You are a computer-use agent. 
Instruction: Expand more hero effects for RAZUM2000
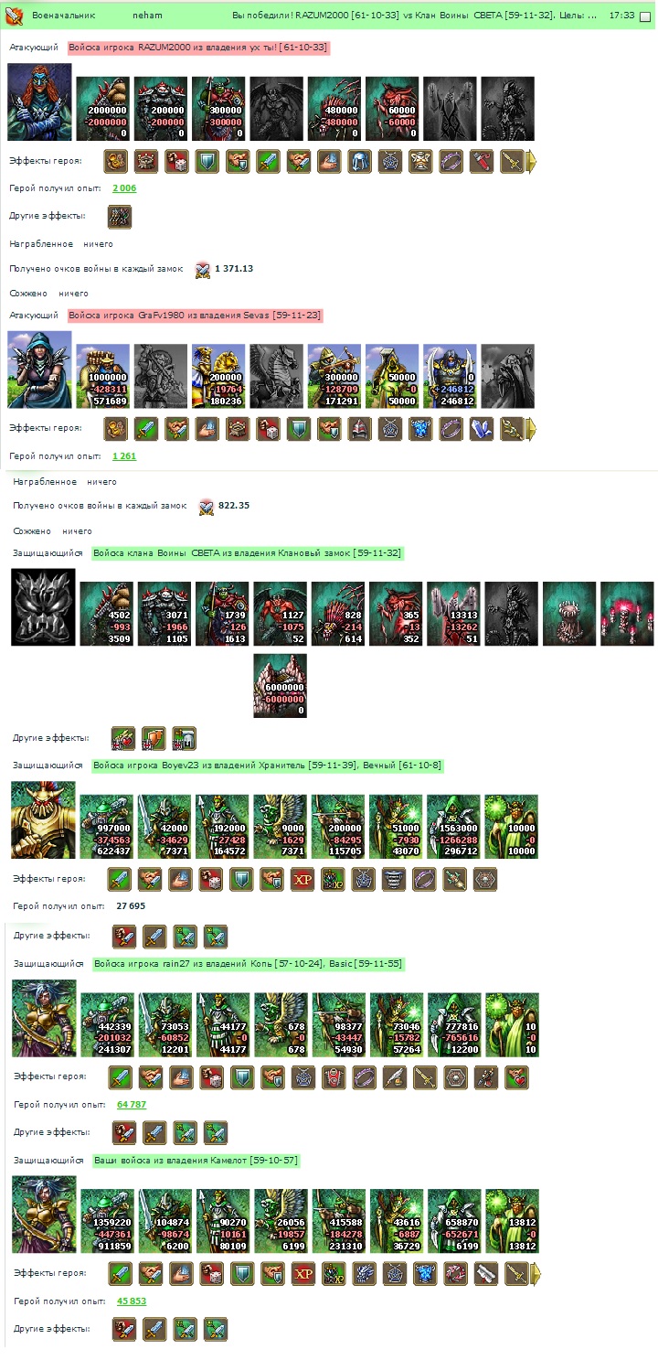pos(531,162)
